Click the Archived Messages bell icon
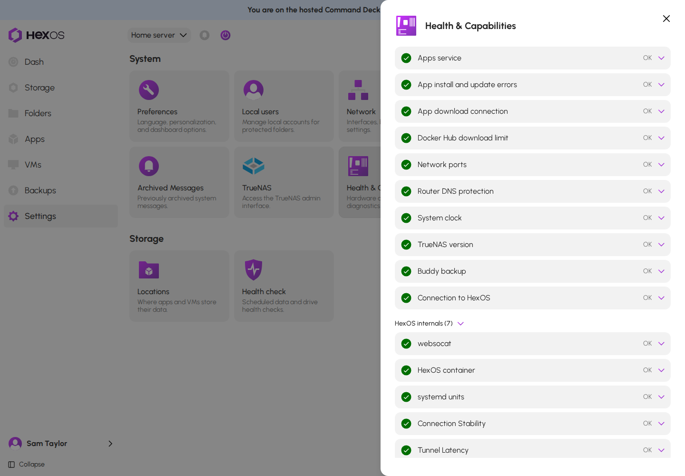 click(149, 166)
